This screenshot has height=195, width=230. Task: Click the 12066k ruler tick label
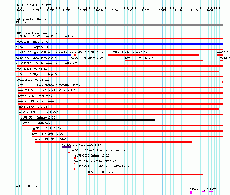210,10
